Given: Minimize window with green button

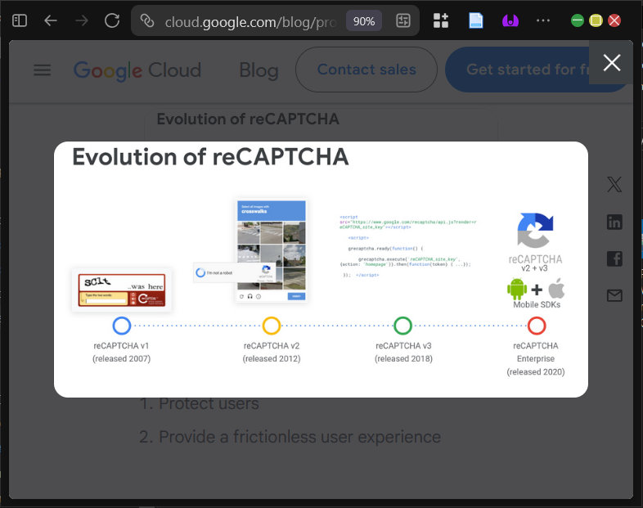Looking at the screenshot, I should click(578, 20).
